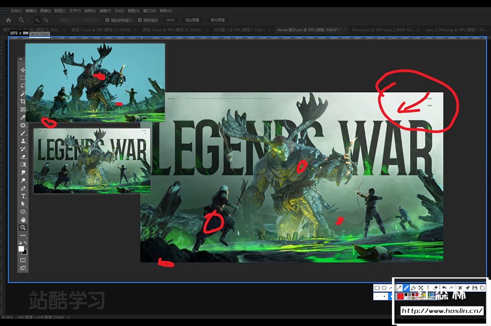Undo the last annotation stroke
Screen dimensions: 491x326
(444, 288)
